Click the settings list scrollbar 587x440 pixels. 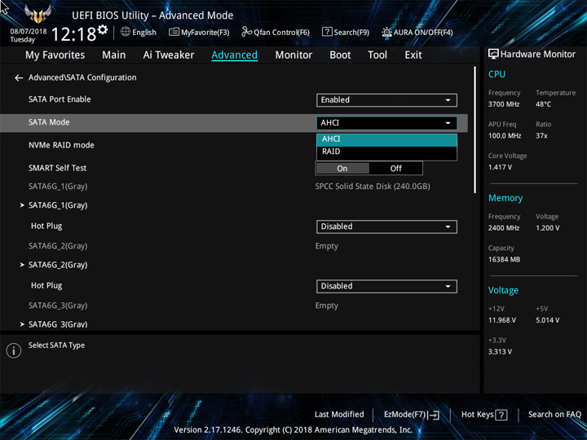click(475, 130)
